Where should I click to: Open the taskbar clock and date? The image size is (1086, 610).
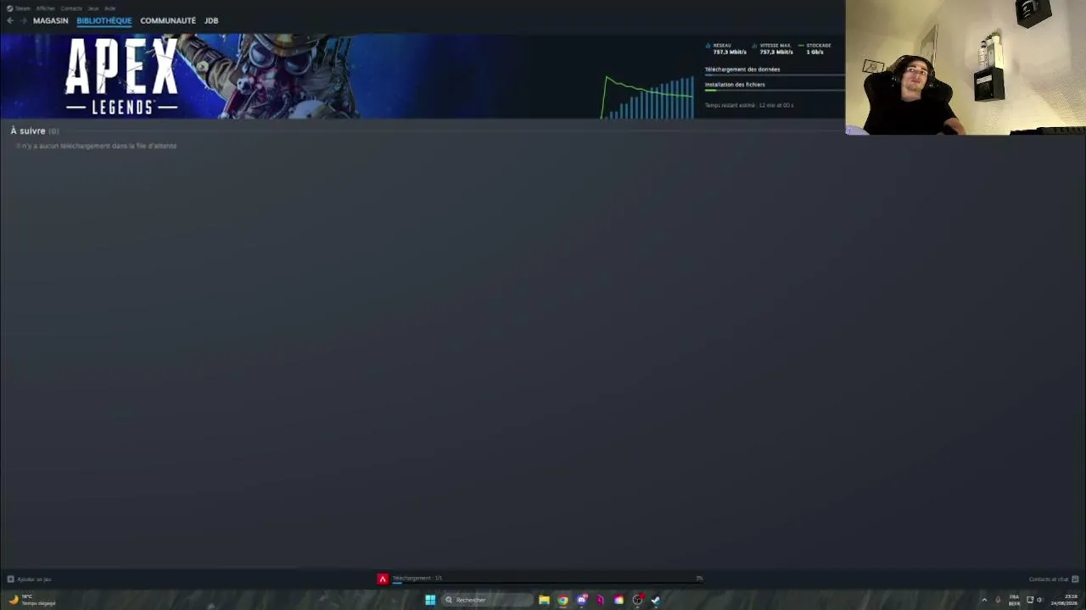click(x=1065, y=600)
